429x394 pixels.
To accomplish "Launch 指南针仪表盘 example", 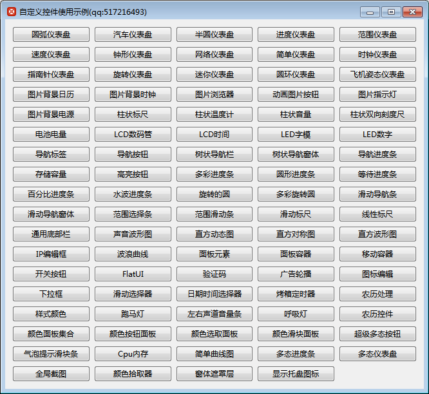I will click(51, 75).
